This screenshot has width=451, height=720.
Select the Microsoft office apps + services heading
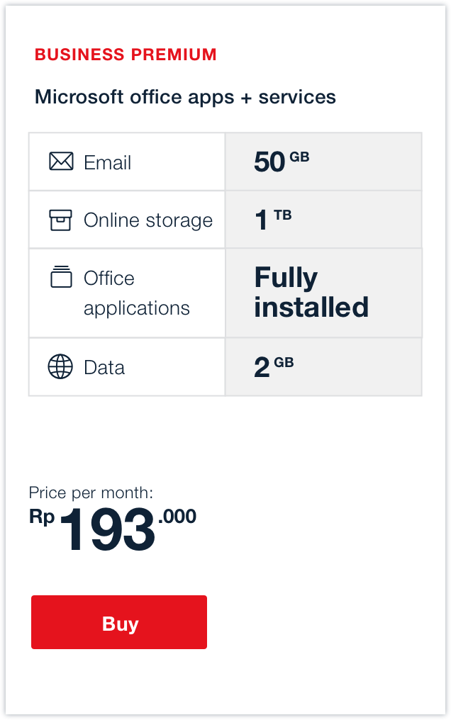pos(185,97)
